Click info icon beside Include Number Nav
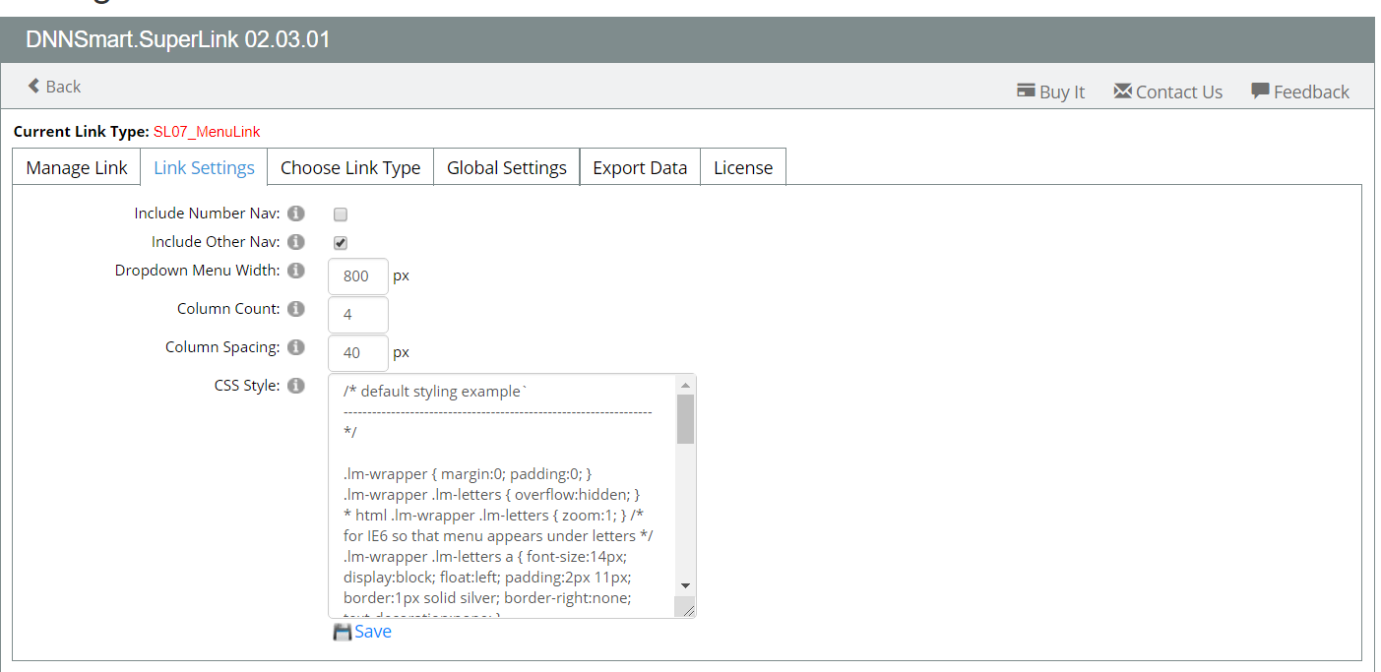This screenshot has height=672, width=1381. click(x=296, y=213)
